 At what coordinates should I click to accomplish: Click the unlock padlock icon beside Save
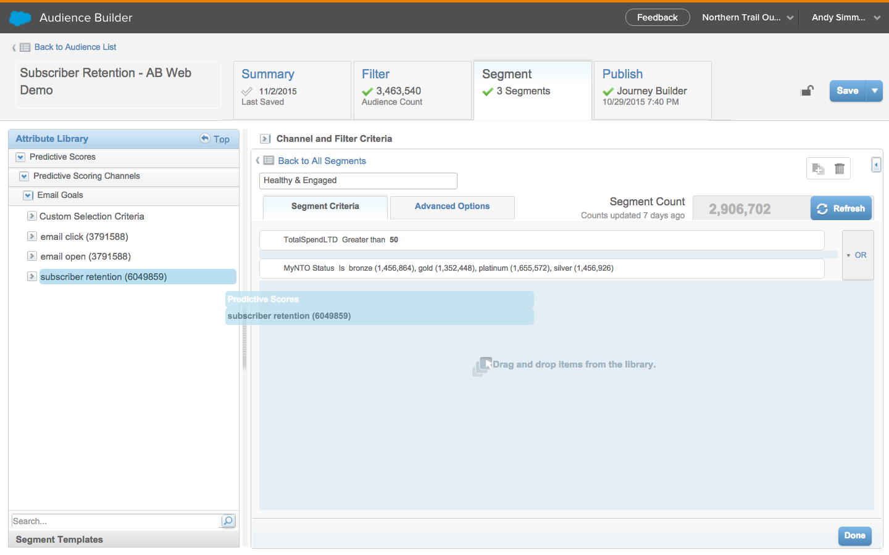[x=807, y=91]
